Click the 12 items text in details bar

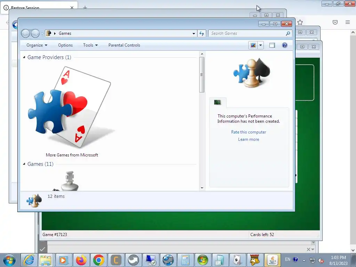coord(56,196)
